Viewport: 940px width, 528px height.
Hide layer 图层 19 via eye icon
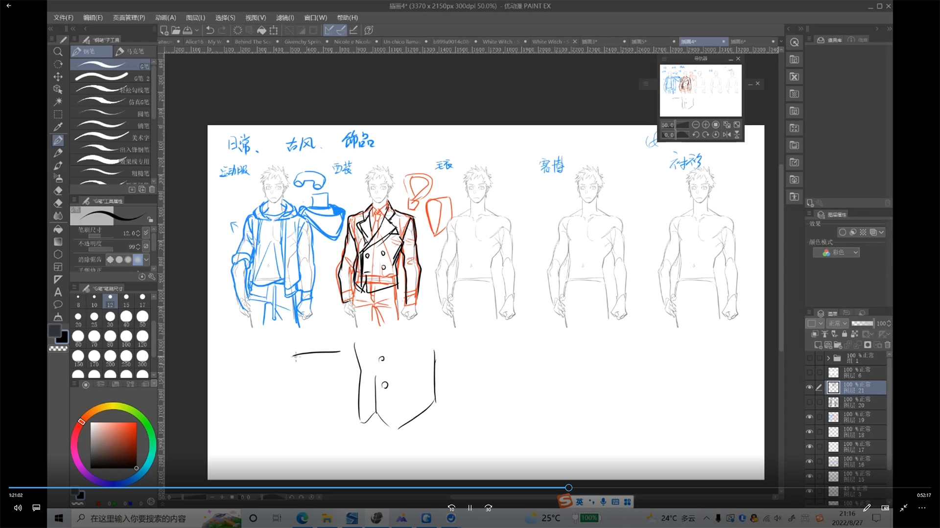click(x=809, y=417)
